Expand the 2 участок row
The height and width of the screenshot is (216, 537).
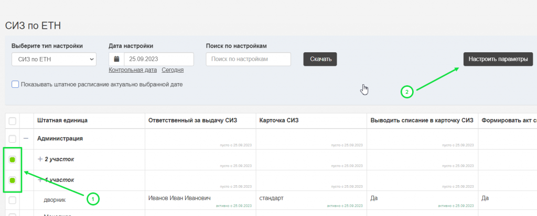[x=40, y=160]
